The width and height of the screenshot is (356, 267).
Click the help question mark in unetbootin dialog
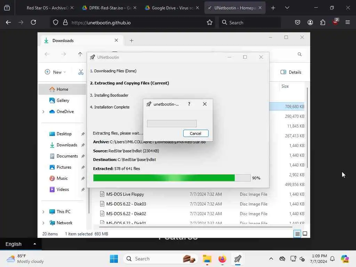pos(189,104)
